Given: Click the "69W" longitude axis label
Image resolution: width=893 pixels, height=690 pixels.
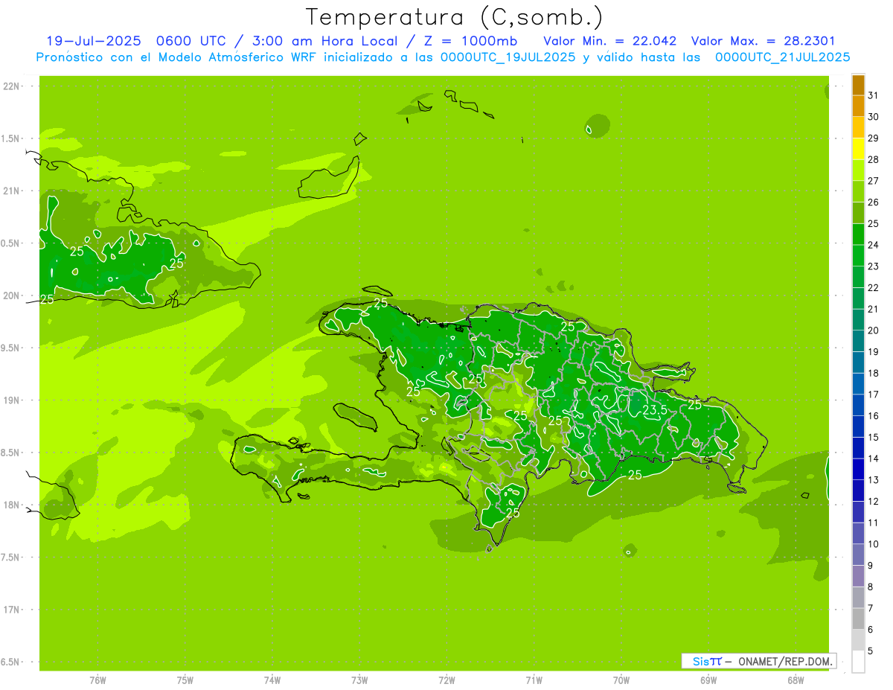Looking at the screenshot, I should pyautogui.click(x=708, y=680).
